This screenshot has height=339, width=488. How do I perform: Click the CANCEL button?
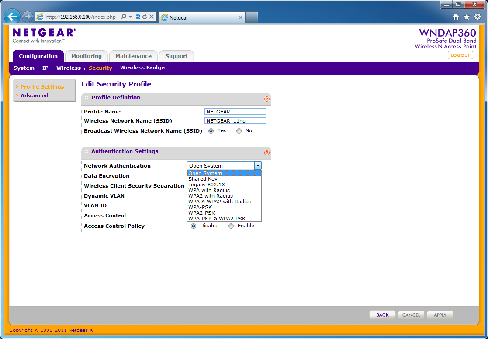411,315
